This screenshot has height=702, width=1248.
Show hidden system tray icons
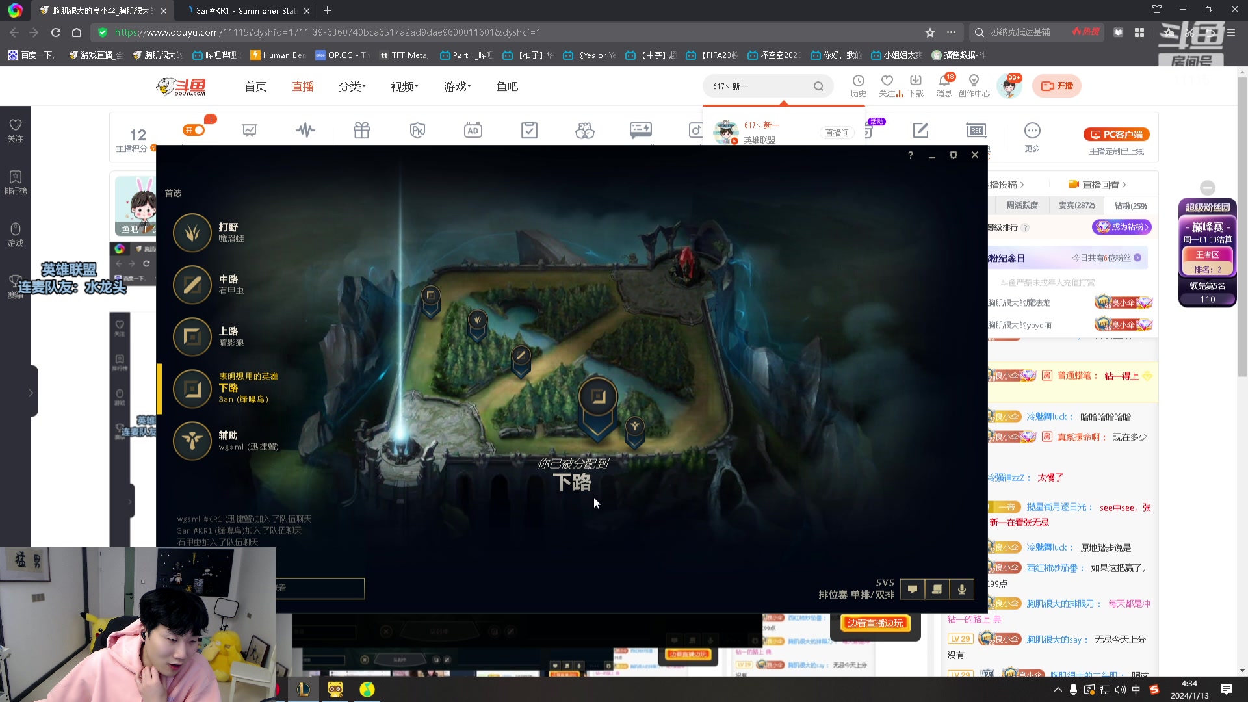[x=1058, y=690]
